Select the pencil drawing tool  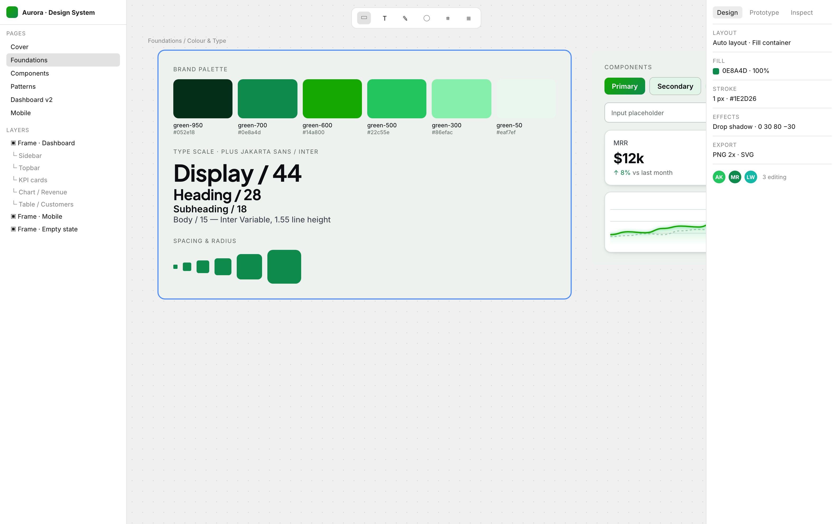click(x=406, y=18)
